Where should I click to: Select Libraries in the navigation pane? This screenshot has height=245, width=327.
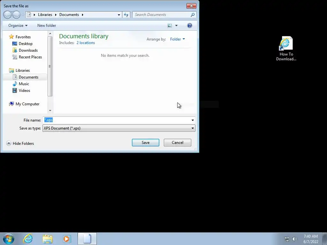23,71
